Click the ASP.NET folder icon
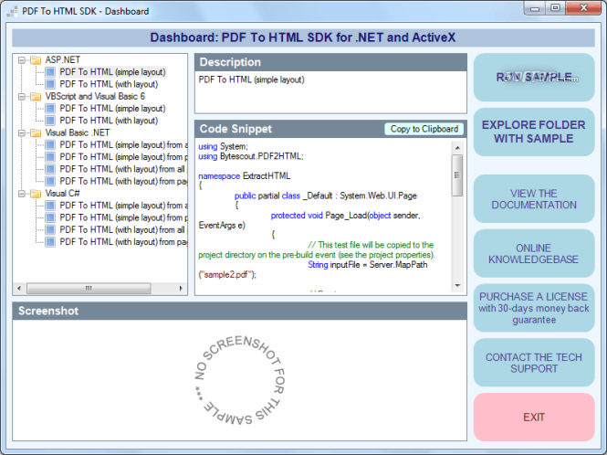This screenshot has height=455, width=607. coord(36,60)
